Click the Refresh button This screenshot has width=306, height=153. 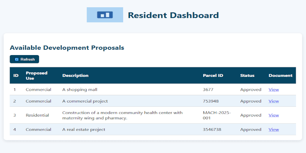coord(24,59)
